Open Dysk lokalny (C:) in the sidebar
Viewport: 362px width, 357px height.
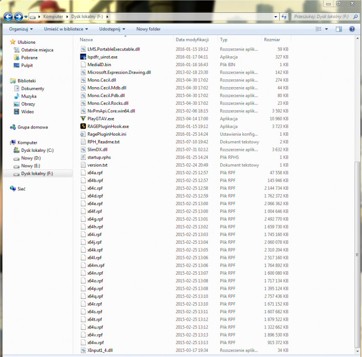tap(37, 150)
